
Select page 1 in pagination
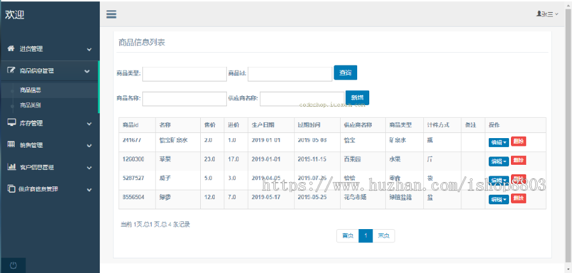(x=365, y=235)
